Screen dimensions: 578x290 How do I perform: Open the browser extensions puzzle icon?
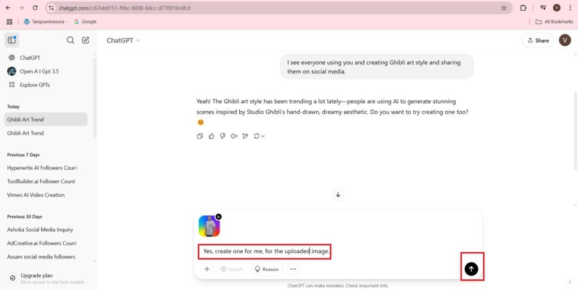pos(523,8)
